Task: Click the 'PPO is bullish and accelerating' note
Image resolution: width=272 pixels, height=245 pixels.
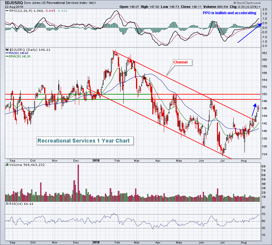Action: (229, 13)
